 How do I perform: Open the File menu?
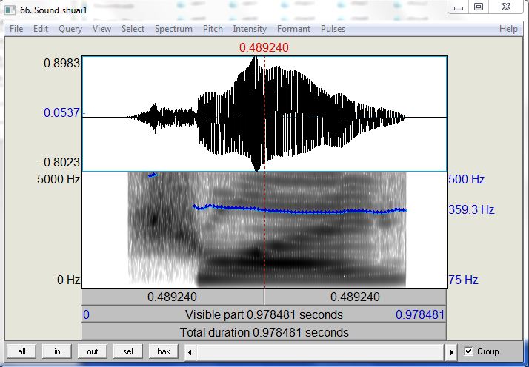pyautogui.click(x=16, y=29)
